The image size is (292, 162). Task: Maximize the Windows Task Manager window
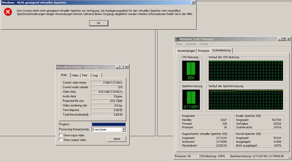pos(284,39)
